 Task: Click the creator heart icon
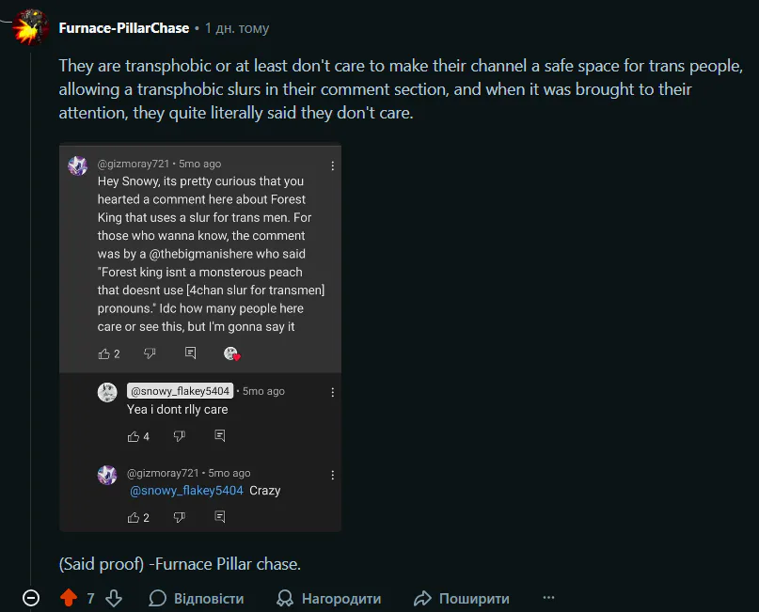coord(232,354)
